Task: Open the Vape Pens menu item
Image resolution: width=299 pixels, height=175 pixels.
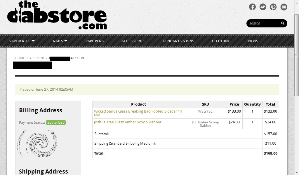Action: (x=95, y=41)
